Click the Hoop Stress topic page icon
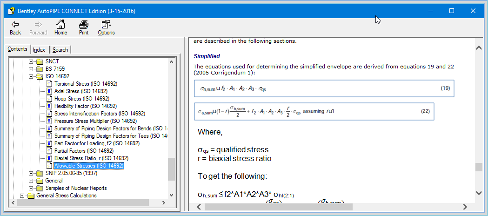Screen dimensions: 488x216 coord(49,99)
